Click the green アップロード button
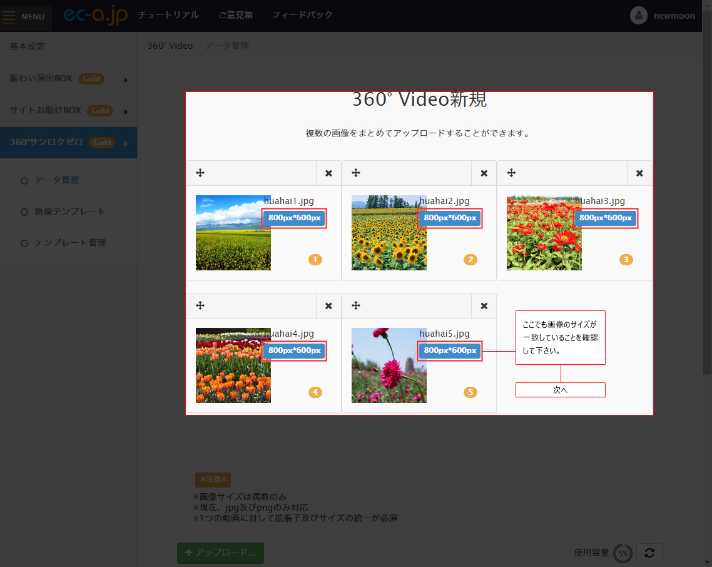The image size is (712, 567). click(220, 553)
